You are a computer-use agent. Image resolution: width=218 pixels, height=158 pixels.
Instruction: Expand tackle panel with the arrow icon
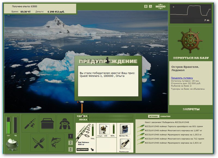point(92,150)
